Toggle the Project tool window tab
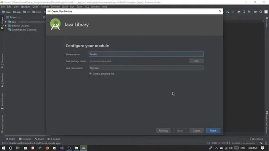269x151 pixels. pyautogui.click(x=2, y=23)
